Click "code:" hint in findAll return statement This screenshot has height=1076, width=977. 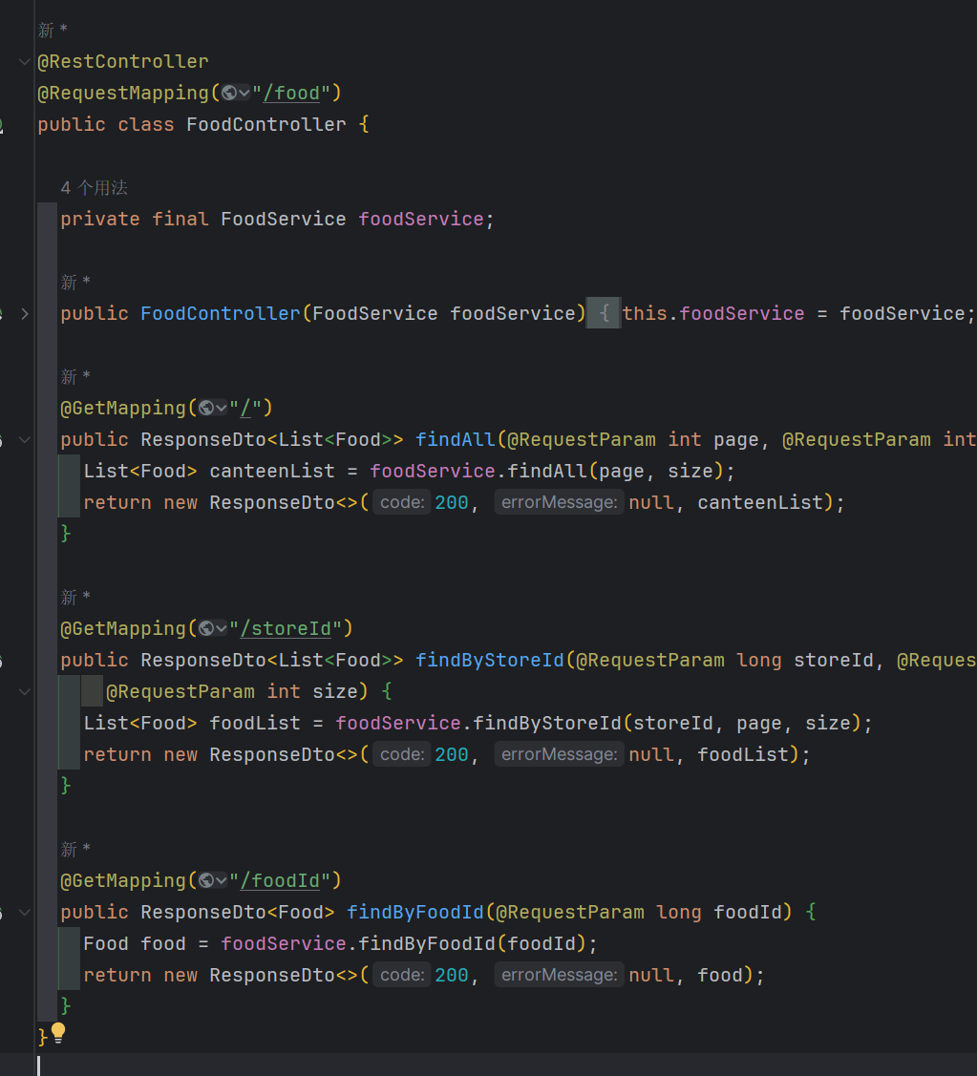(x=402, y=502)
